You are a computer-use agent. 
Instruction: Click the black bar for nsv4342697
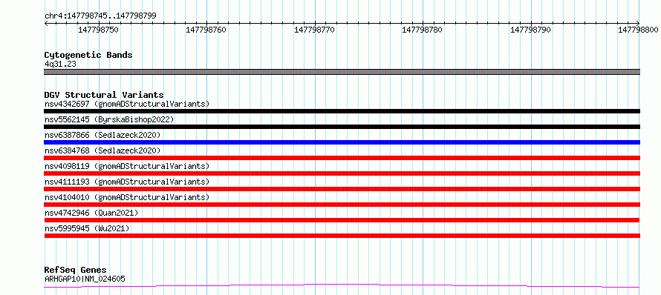[342, 111]
